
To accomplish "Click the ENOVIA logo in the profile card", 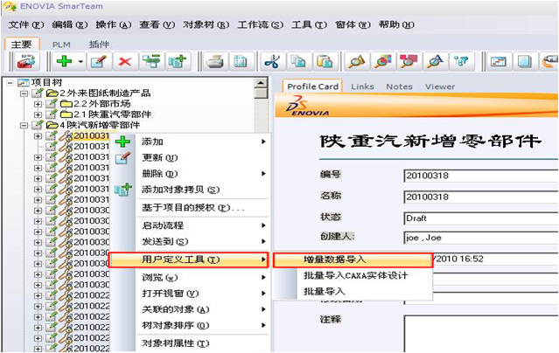I will pyautogui.click(x=306, y=106).
